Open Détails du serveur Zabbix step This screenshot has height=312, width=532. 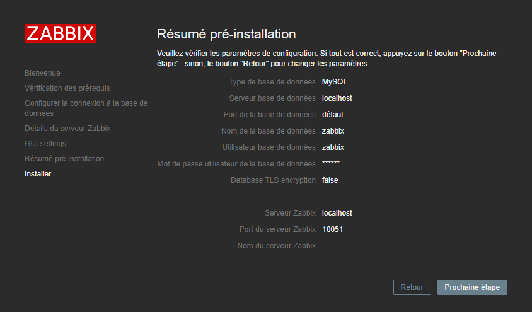67,129
